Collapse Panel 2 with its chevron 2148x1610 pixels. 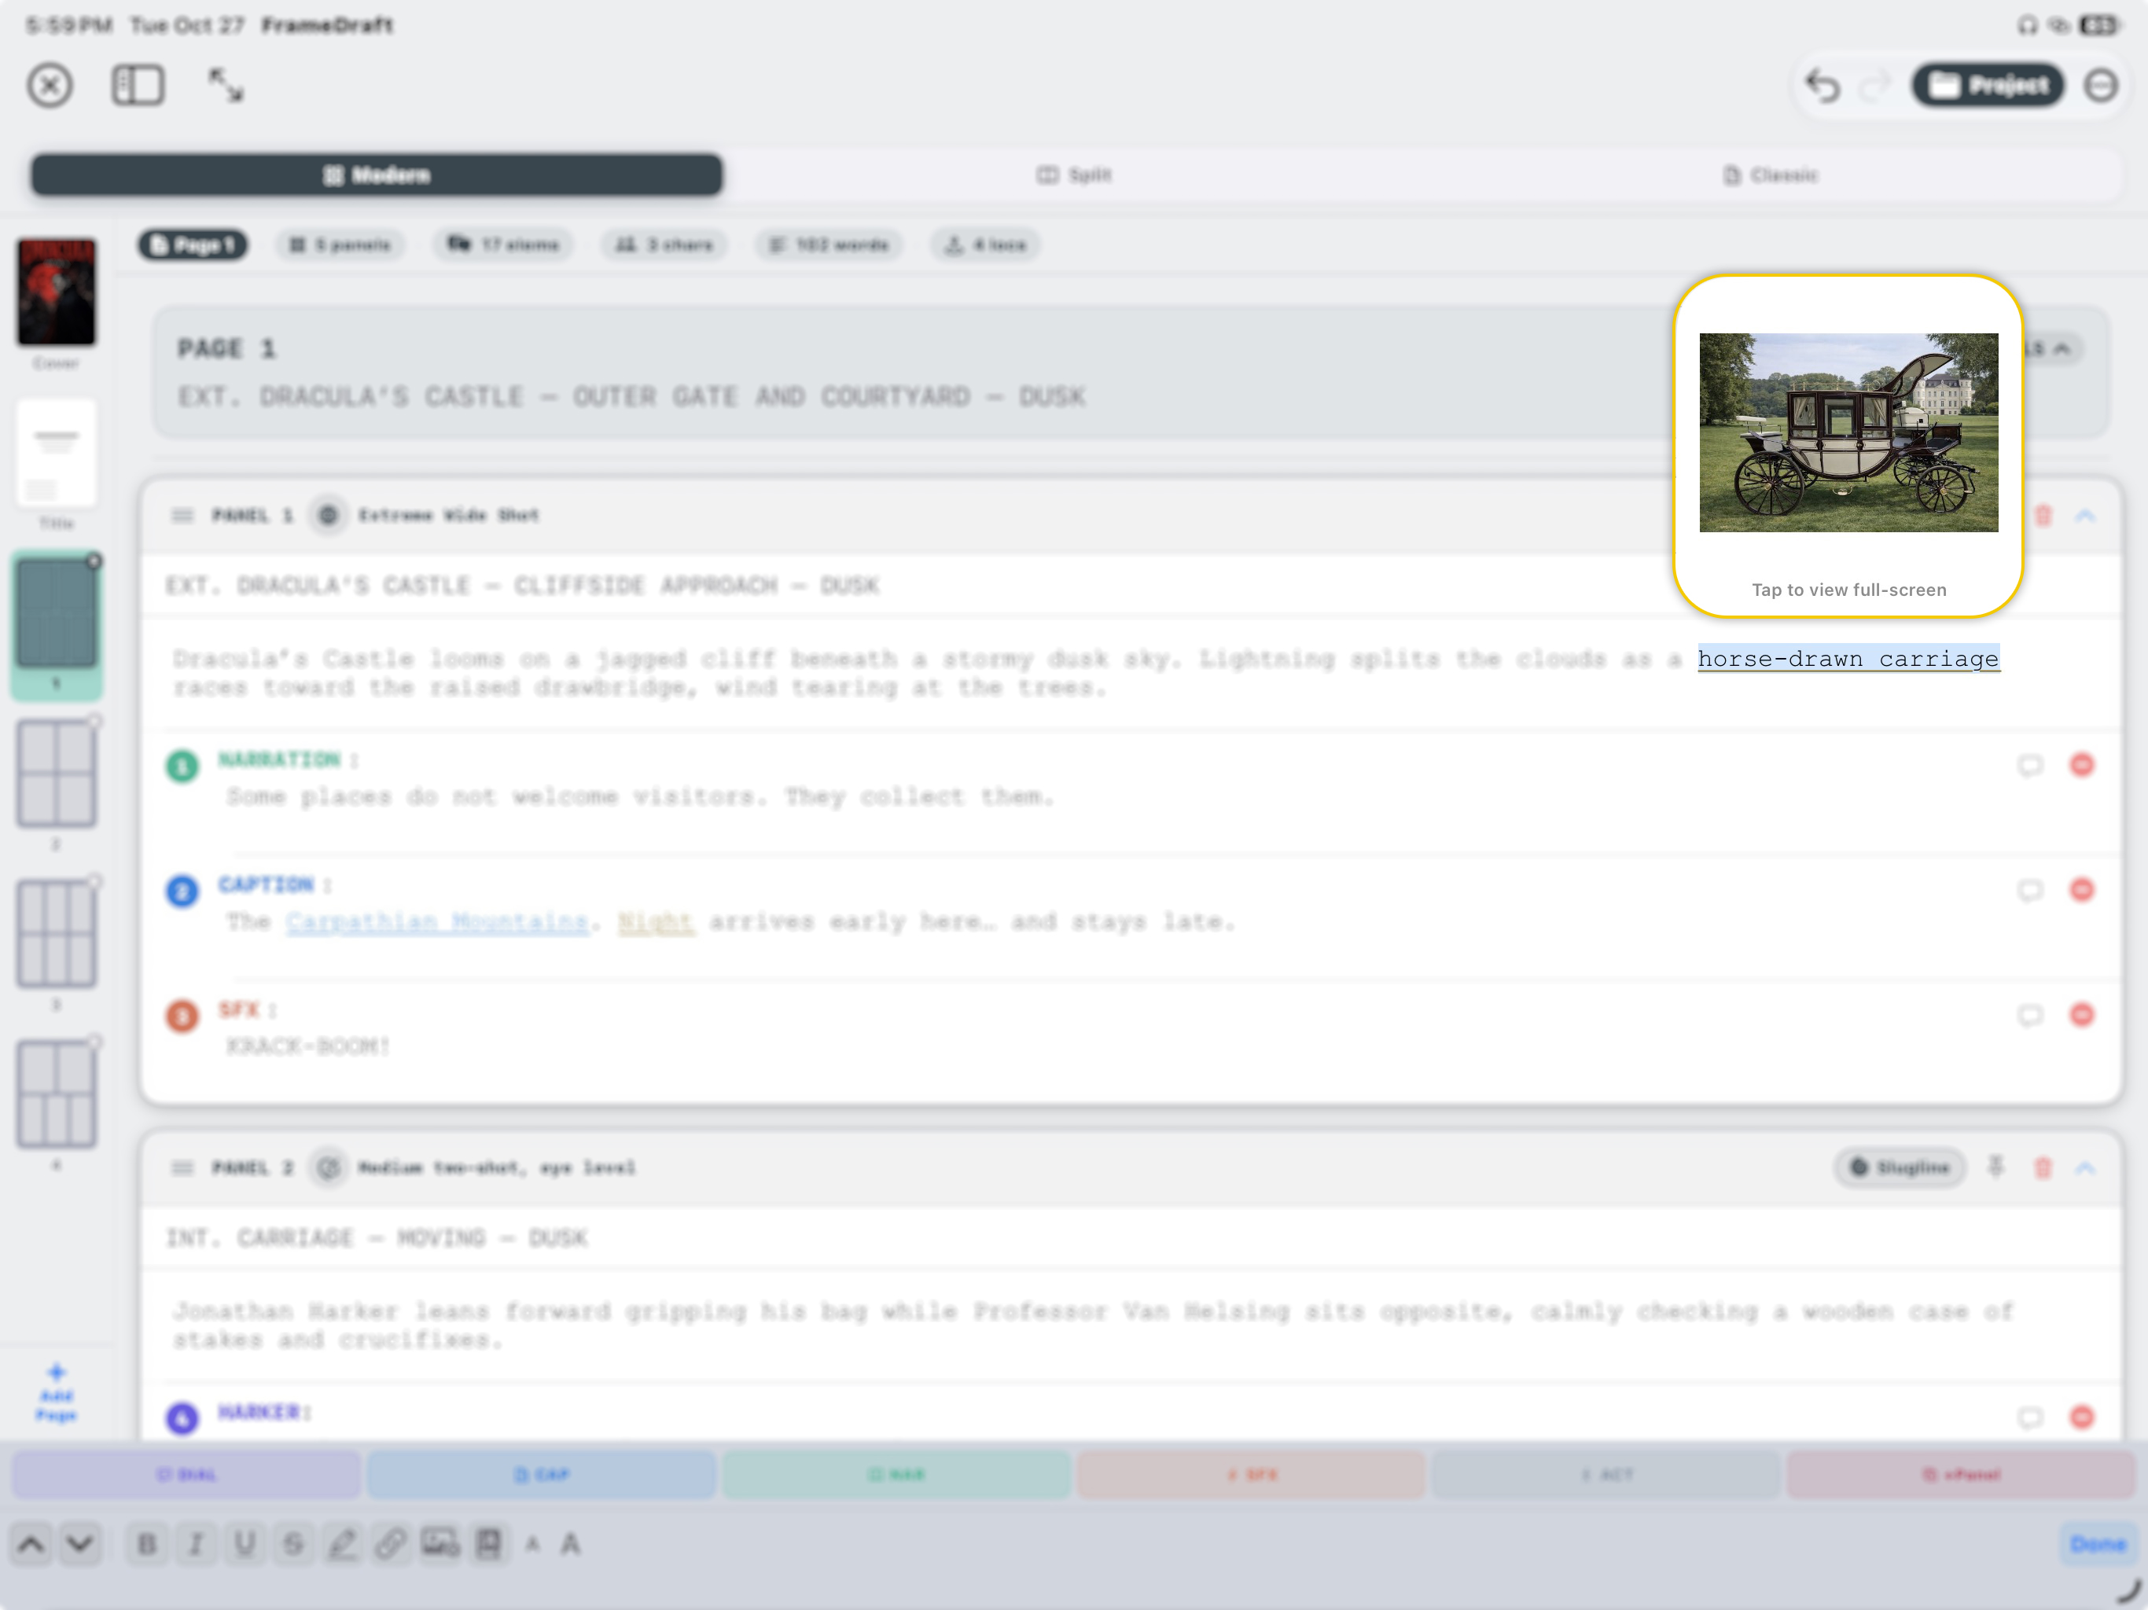(x=2085, y=1167)
